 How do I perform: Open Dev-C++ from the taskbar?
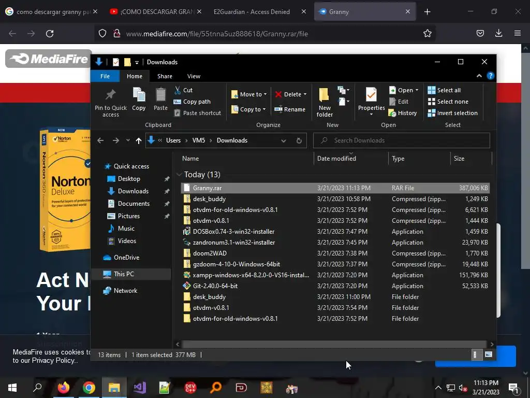tap(190, 388)
